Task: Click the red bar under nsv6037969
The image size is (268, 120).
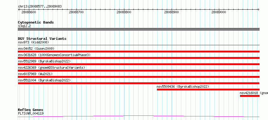Action: pyautogui.click(x=139, y=77)
